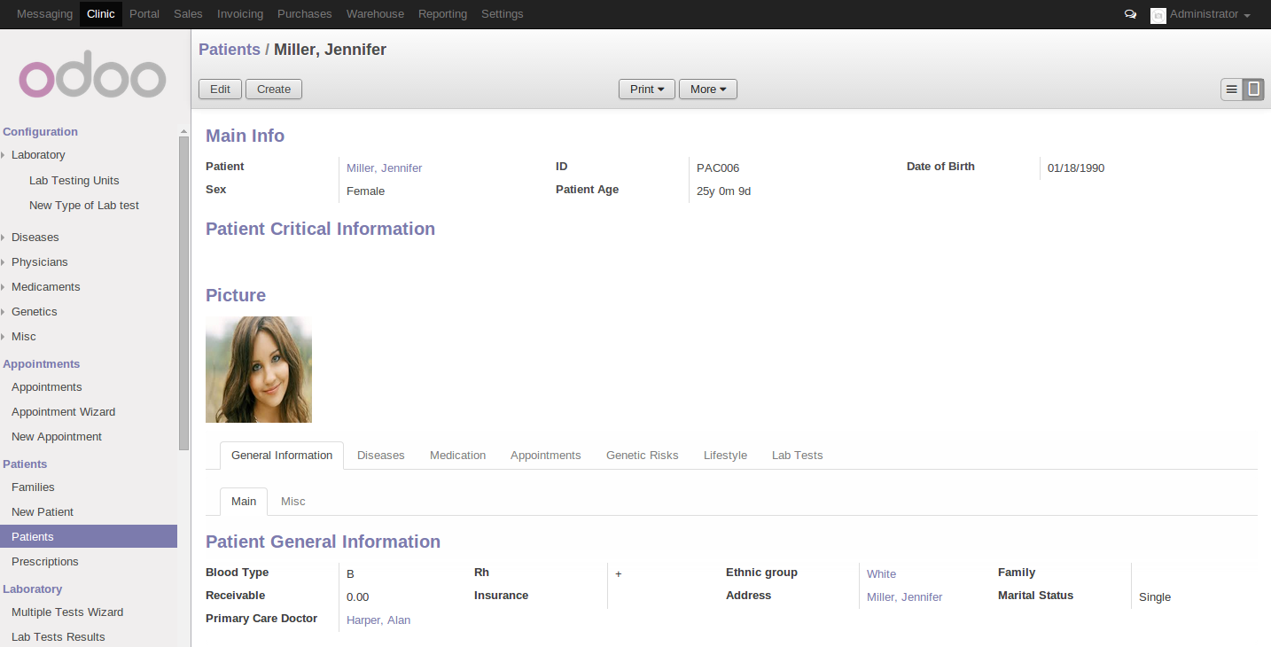Open the Invoicing top menu

240,14
